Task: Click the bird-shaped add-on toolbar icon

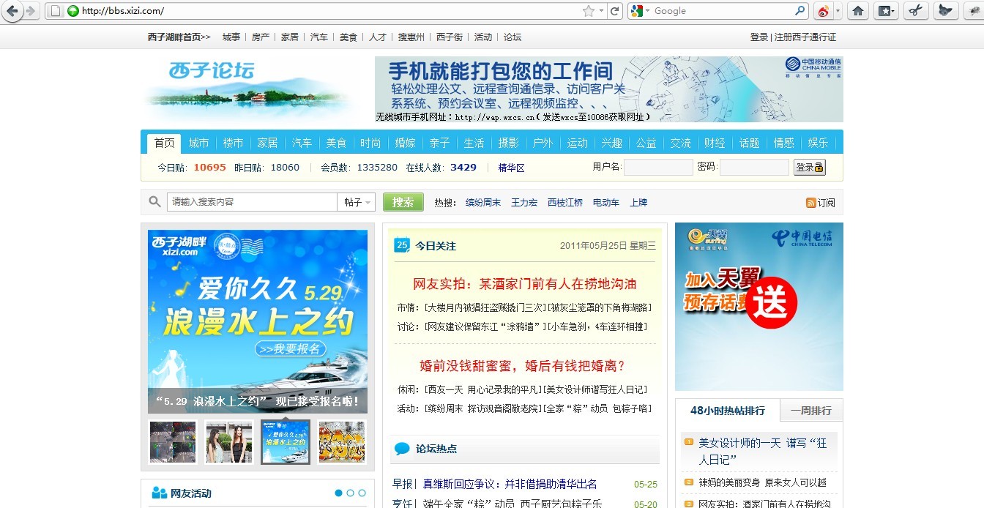Action: (x=945, y=11)
